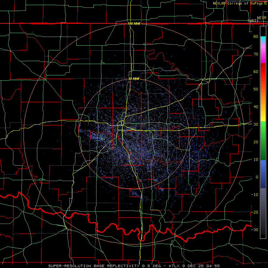Click the Super-Resolution Base Reflectivity caption text
This screenshot has width=268, height=268.
pos(94,266)
